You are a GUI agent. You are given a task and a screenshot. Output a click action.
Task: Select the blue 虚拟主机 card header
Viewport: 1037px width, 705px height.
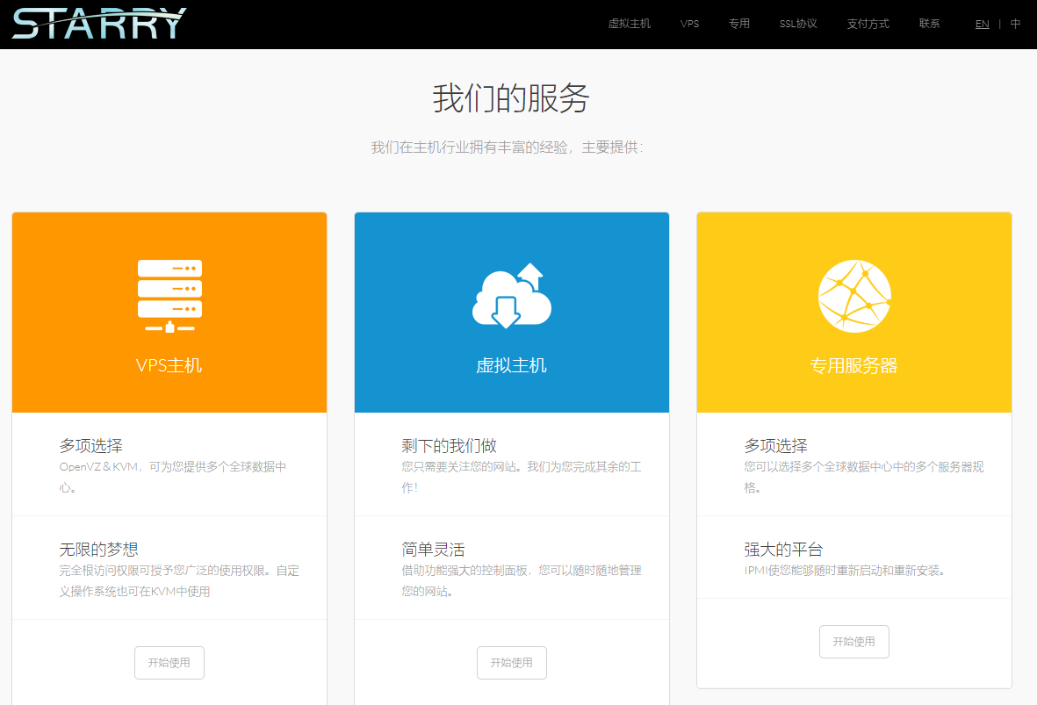click(511, 367)
